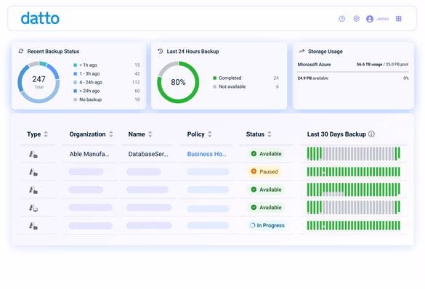Click Microsoft Azure storage usage bar
This screenshot has height=289, width=425.
[x=352, y=72]
